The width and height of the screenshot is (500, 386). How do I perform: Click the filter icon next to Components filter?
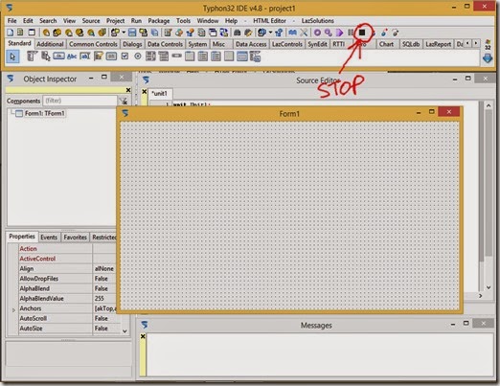click(x=124, y=101)
